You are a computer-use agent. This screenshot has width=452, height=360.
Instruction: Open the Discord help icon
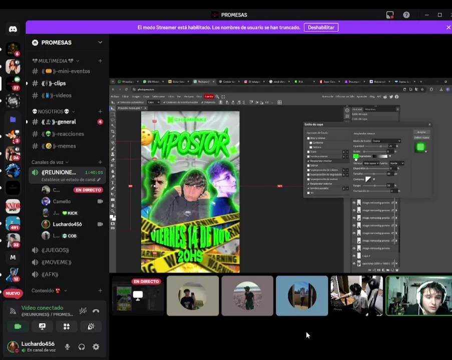tap(406, 15)
